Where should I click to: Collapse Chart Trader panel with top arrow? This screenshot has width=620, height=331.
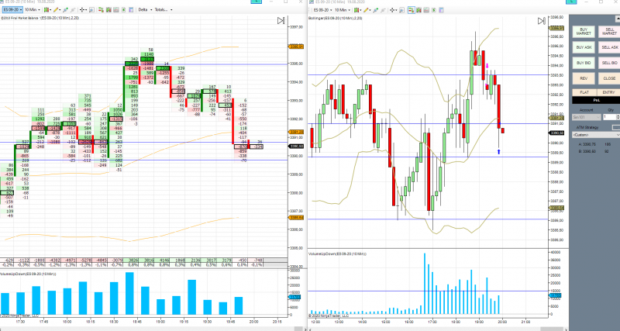click(618, 19)
